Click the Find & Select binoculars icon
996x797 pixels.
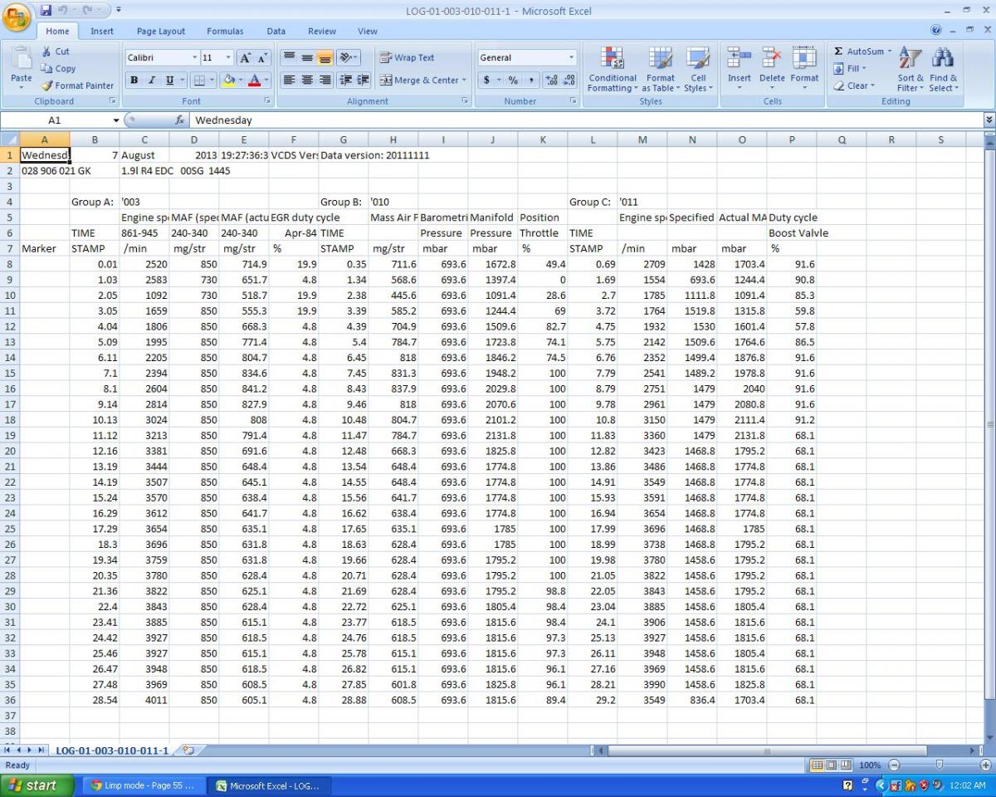(943, 58)
